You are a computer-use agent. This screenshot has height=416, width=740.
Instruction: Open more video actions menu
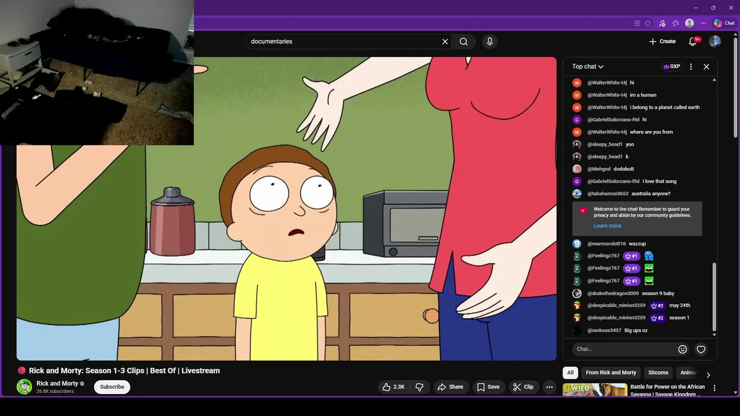(x=550, y=387)
